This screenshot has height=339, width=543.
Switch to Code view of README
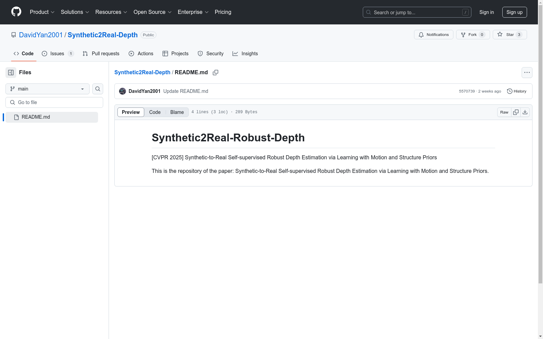pyautogui.click(x=155, y=112)
